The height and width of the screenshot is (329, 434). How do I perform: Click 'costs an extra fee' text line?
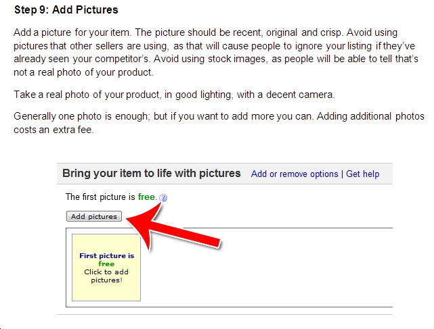tap(53, 130)
